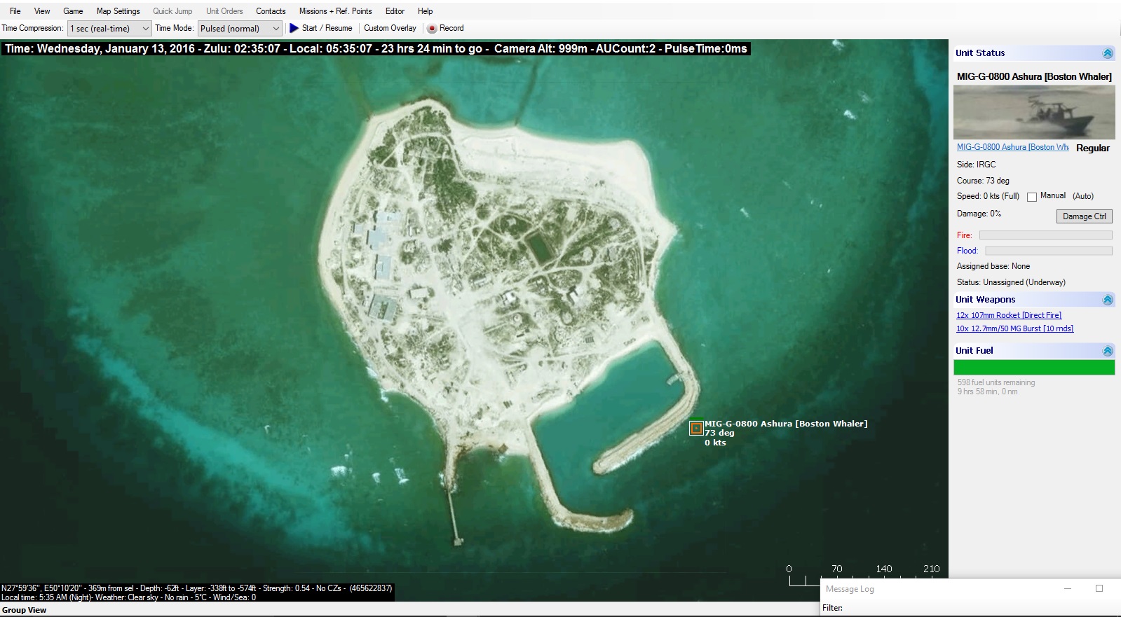Click the '598 fuel units remaining' text
Image resolution: width=1121 pixels, height=617 pixels.
(x=996, y=382)
